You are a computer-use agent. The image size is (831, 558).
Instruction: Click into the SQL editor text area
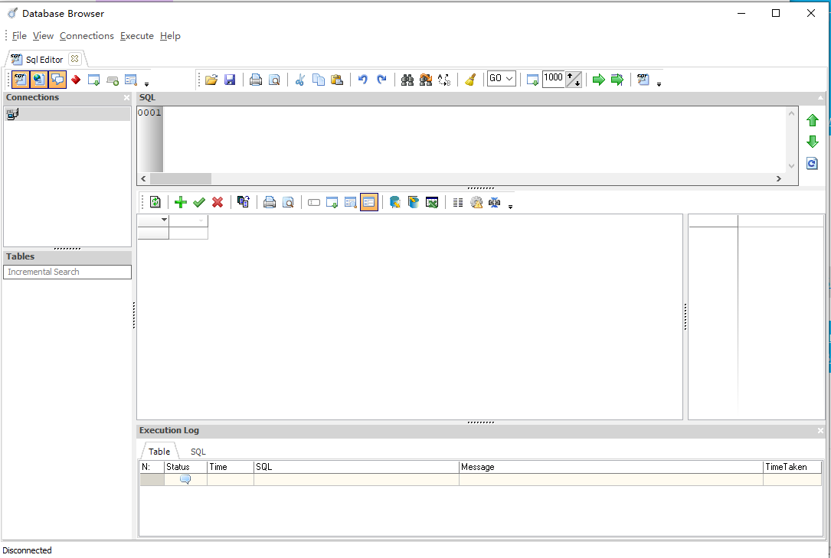pos(474,139)
